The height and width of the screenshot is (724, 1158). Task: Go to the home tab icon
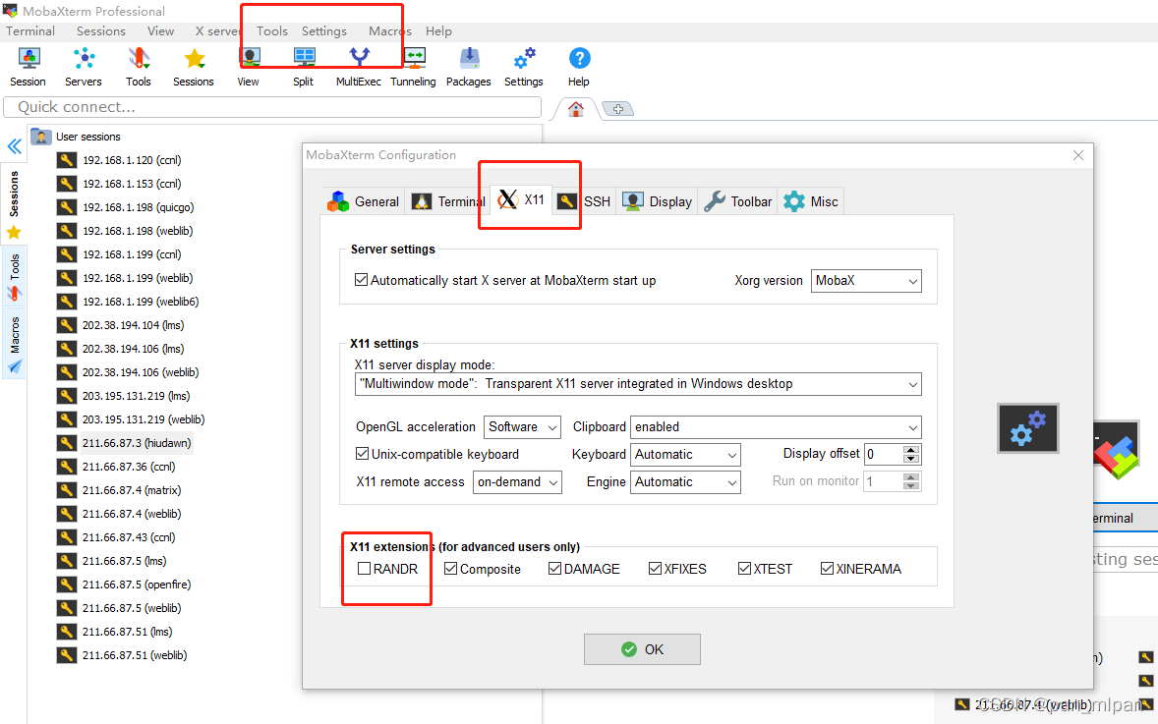coord(576,109)
